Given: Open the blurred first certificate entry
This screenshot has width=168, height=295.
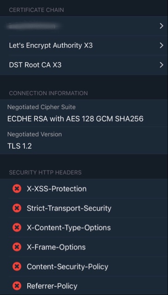Looking at the screenshot, I should [84, 26].
